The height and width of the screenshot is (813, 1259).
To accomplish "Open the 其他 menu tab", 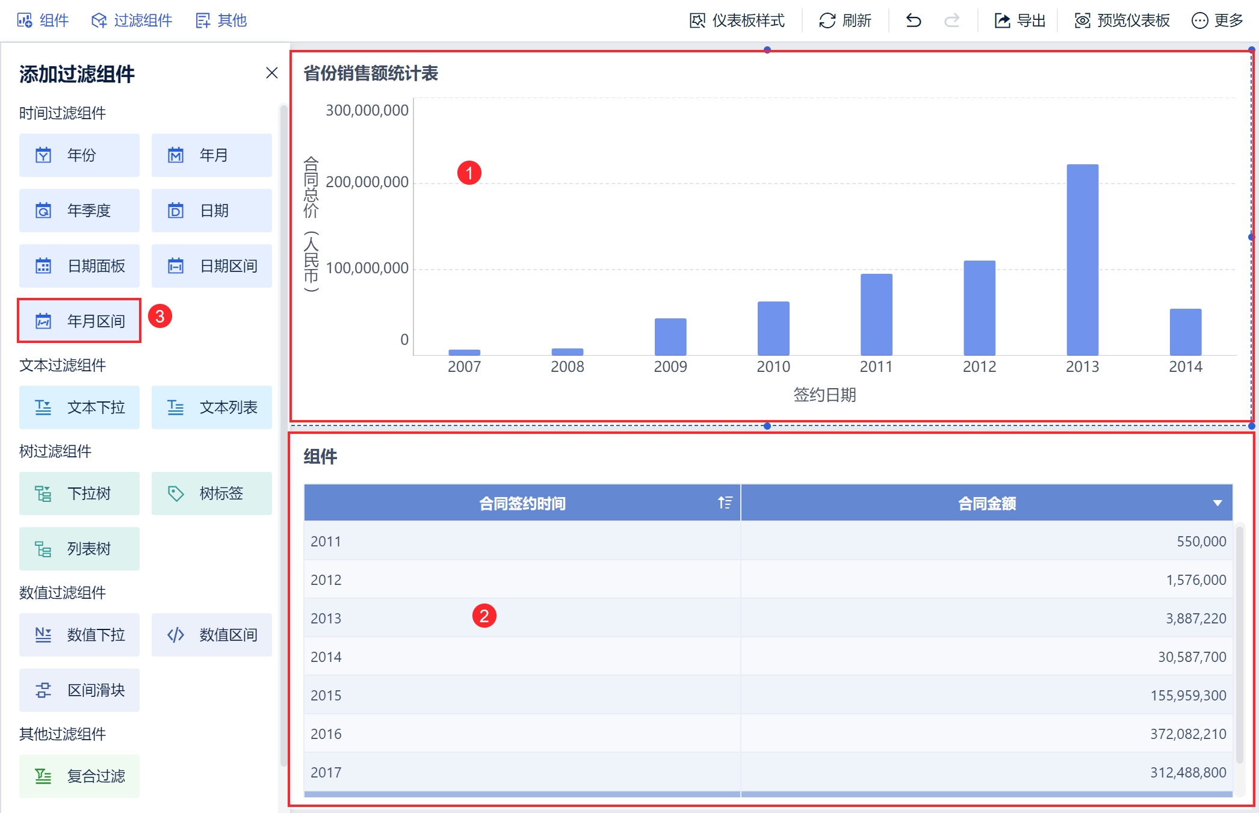I will pos(221,20).
